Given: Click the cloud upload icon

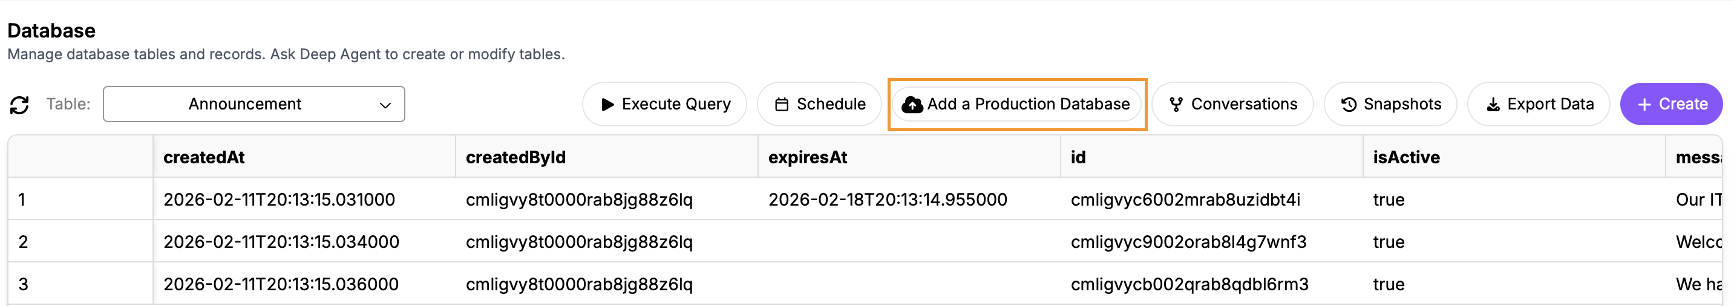Looking at the screenshot, I should coord(912,104).
